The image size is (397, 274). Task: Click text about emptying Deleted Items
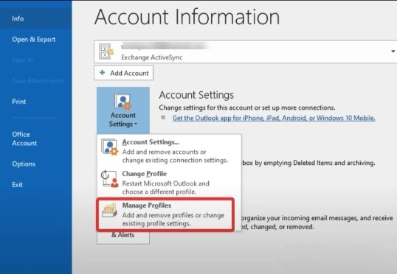[x=308, y=163]
